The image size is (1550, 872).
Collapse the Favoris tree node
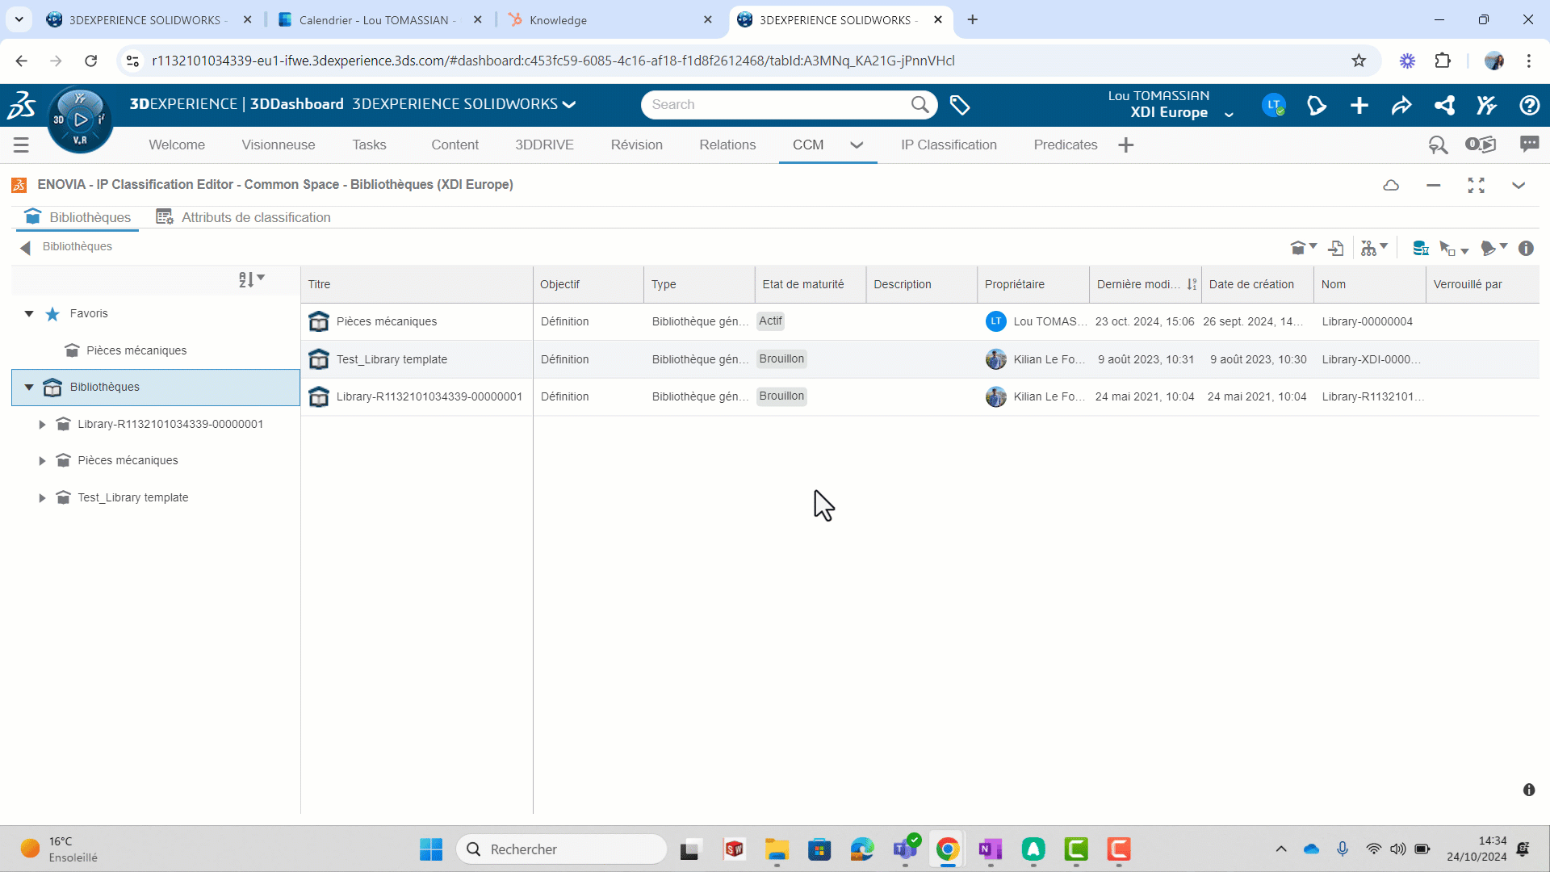click(29, 313)
